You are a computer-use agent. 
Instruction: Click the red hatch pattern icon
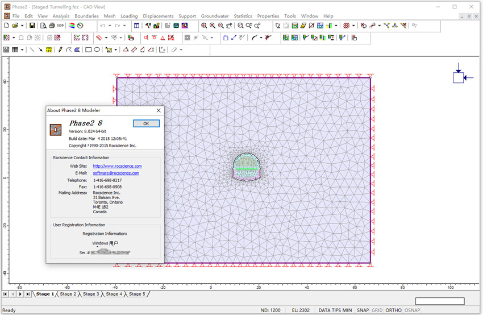[347, 26]
